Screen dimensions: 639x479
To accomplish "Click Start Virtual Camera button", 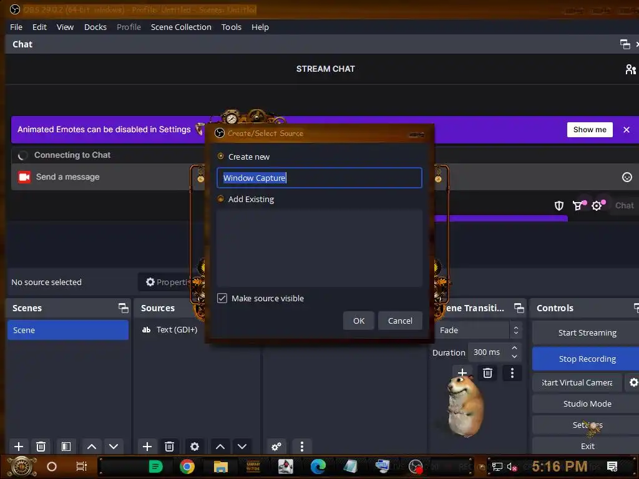I will [x=577, y=382].
